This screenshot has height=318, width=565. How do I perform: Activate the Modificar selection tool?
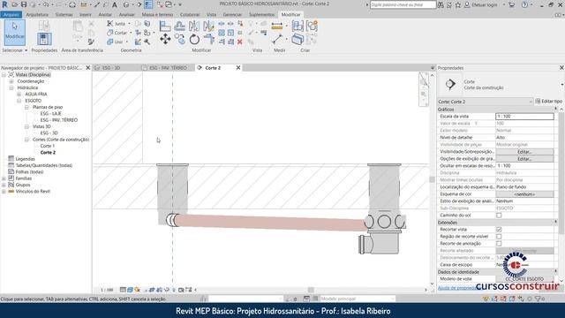pyautogui.click(x=14, y=32)
